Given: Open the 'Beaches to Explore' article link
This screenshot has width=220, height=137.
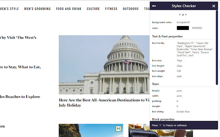Looking at the screenshot, I should tap(20, 97).
